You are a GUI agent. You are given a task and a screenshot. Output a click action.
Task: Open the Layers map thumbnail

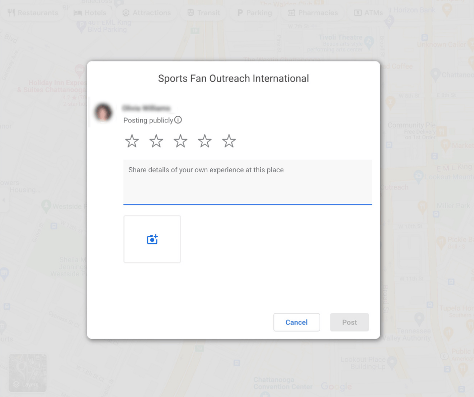pos(28,373)
